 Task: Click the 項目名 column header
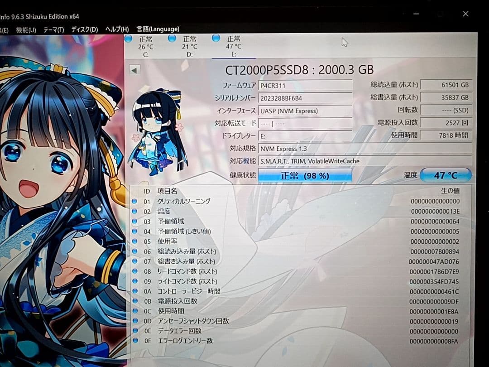[x=167, y=191]
